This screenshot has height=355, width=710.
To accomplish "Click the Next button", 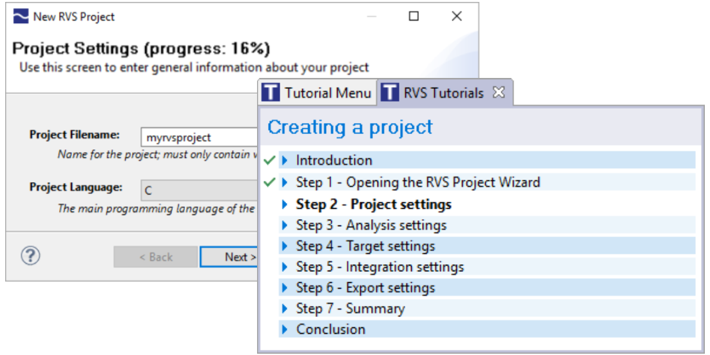I will 229,257.
